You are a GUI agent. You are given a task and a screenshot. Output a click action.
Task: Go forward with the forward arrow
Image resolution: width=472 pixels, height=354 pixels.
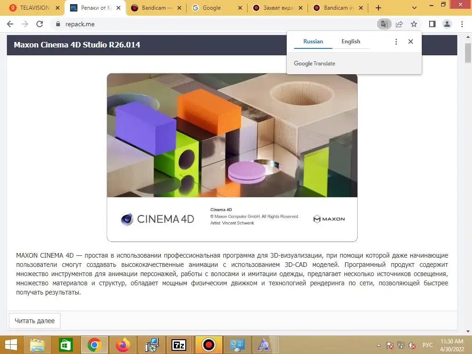point(25,24)
